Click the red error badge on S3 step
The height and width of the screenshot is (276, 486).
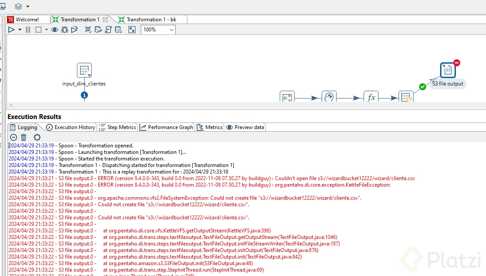457,63
